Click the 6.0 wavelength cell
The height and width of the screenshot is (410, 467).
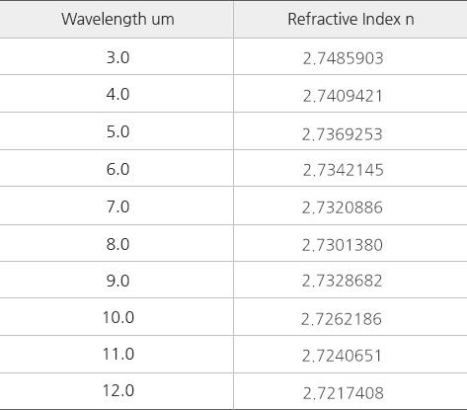click(x=117, y=169)
